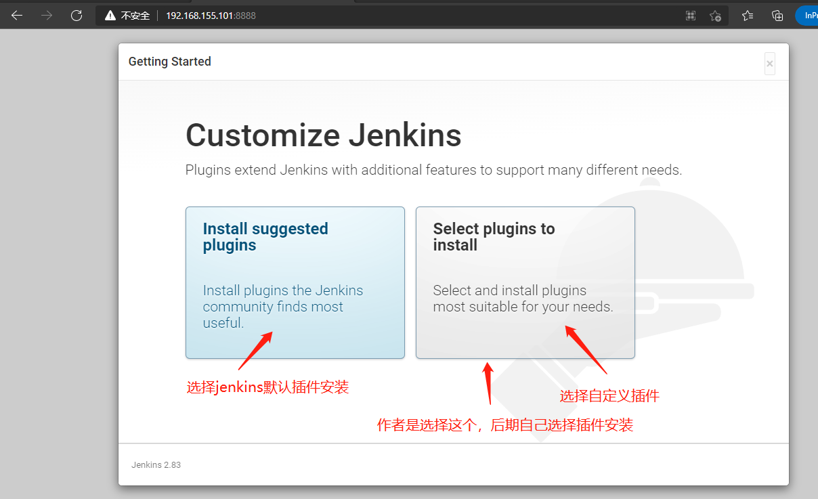Click the Getting Started title text

click(x=170, y=62)
